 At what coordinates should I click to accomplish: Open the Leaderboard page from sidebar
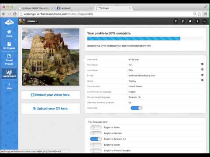pos(9,73)
